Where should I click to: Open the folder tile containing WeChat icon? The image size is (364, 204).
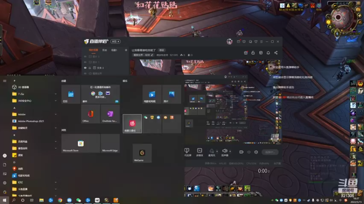click(x=152, y=123)
